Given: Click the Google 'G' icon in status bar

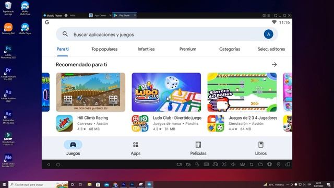Looking at the screenshot, I should tap(47, 22).
